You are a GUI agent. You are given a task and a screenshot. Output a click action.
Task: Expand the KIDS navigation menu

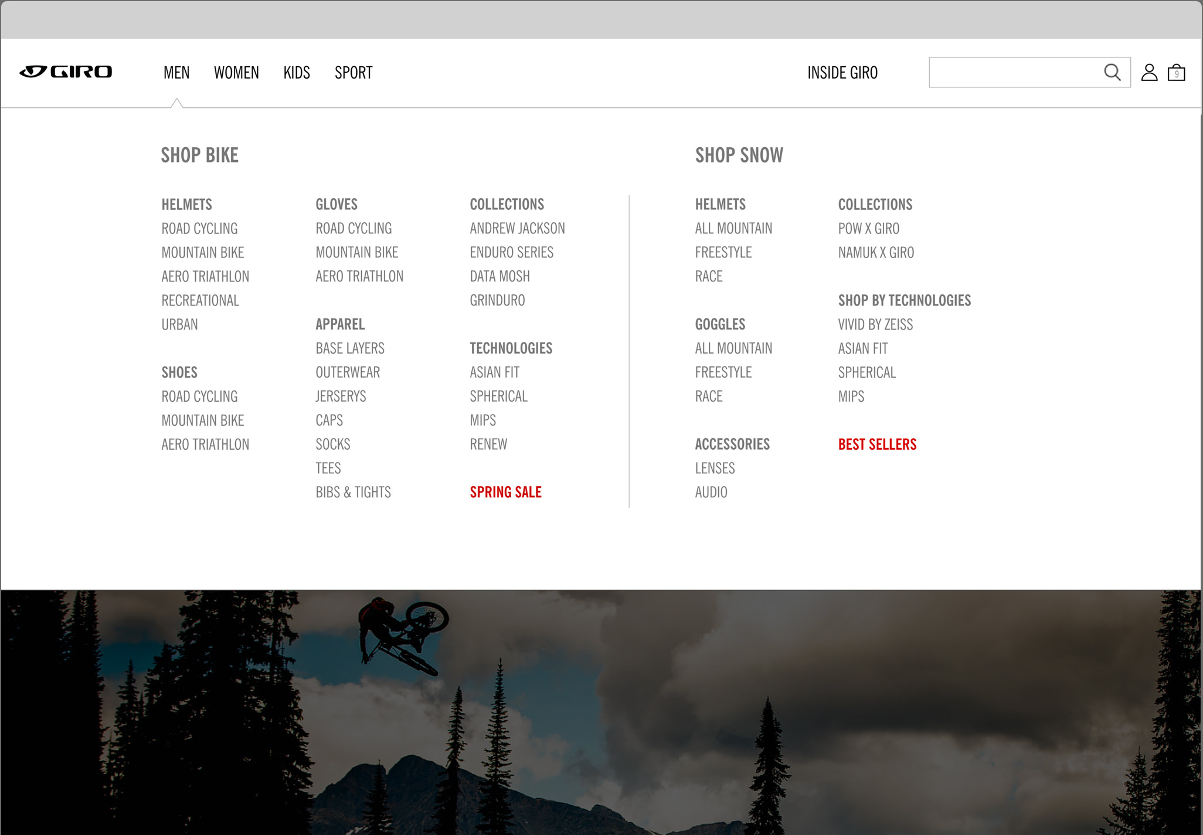tap(297, 73)
